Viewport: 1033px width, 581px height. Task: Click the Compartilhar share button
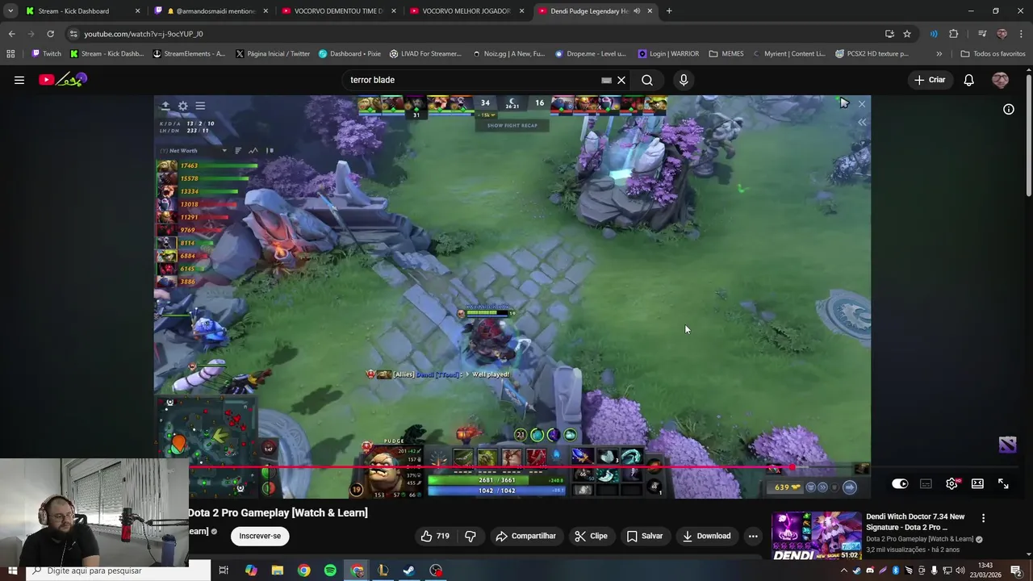tap(526, 536)
